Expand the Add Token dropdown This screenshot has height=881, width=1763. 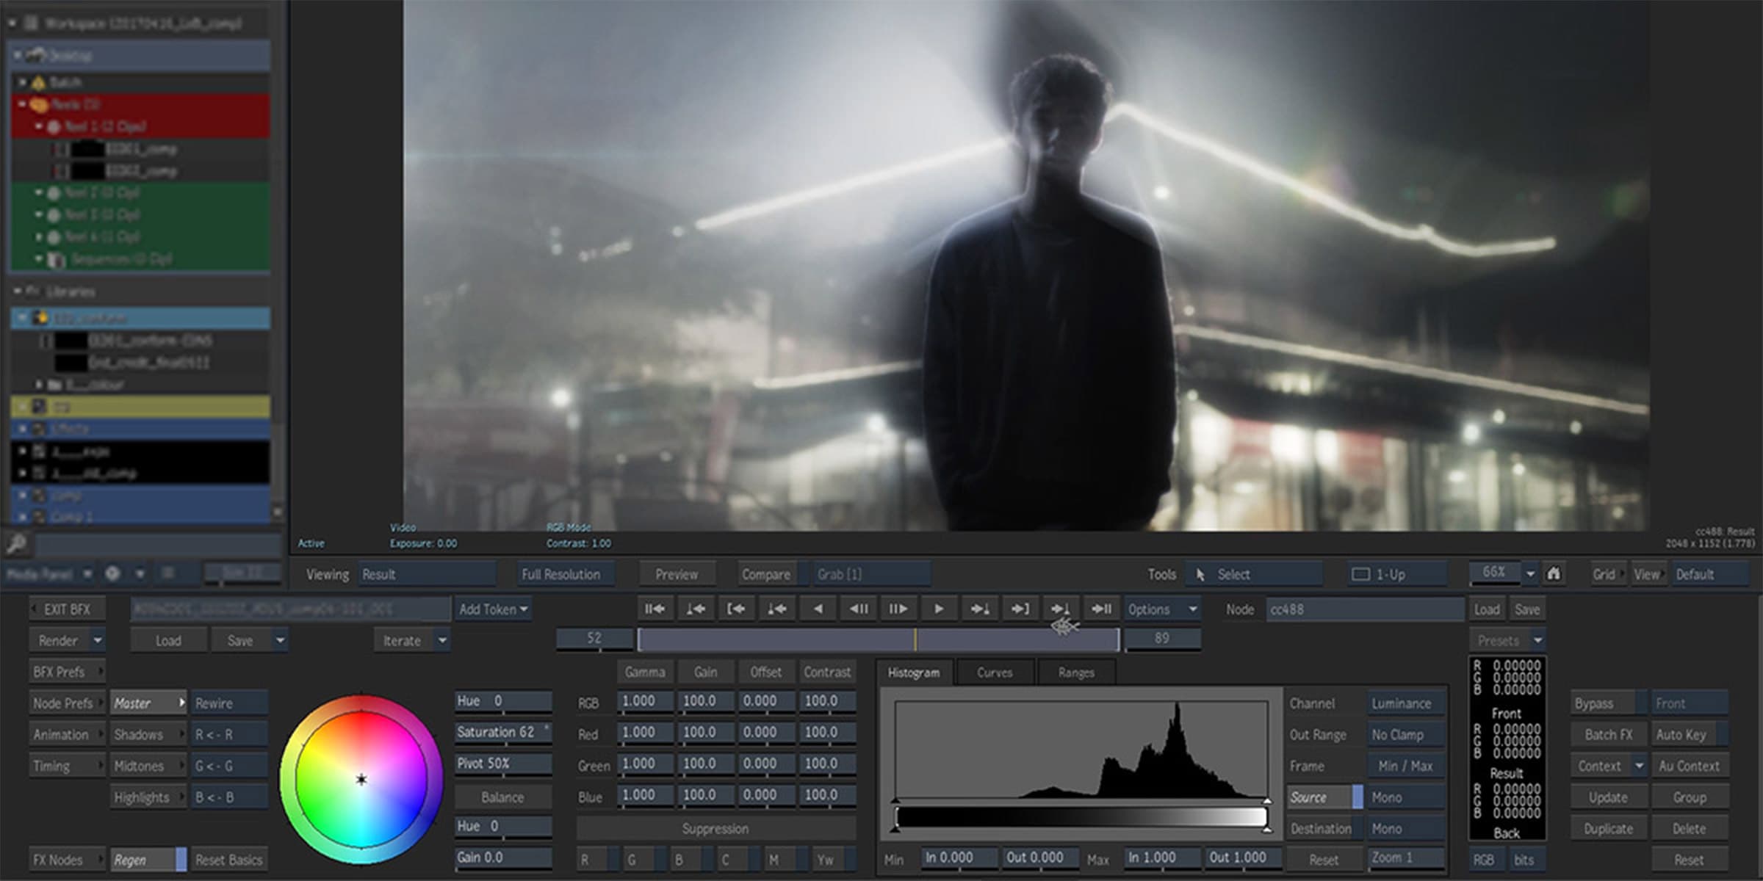[x=493, y=609]
